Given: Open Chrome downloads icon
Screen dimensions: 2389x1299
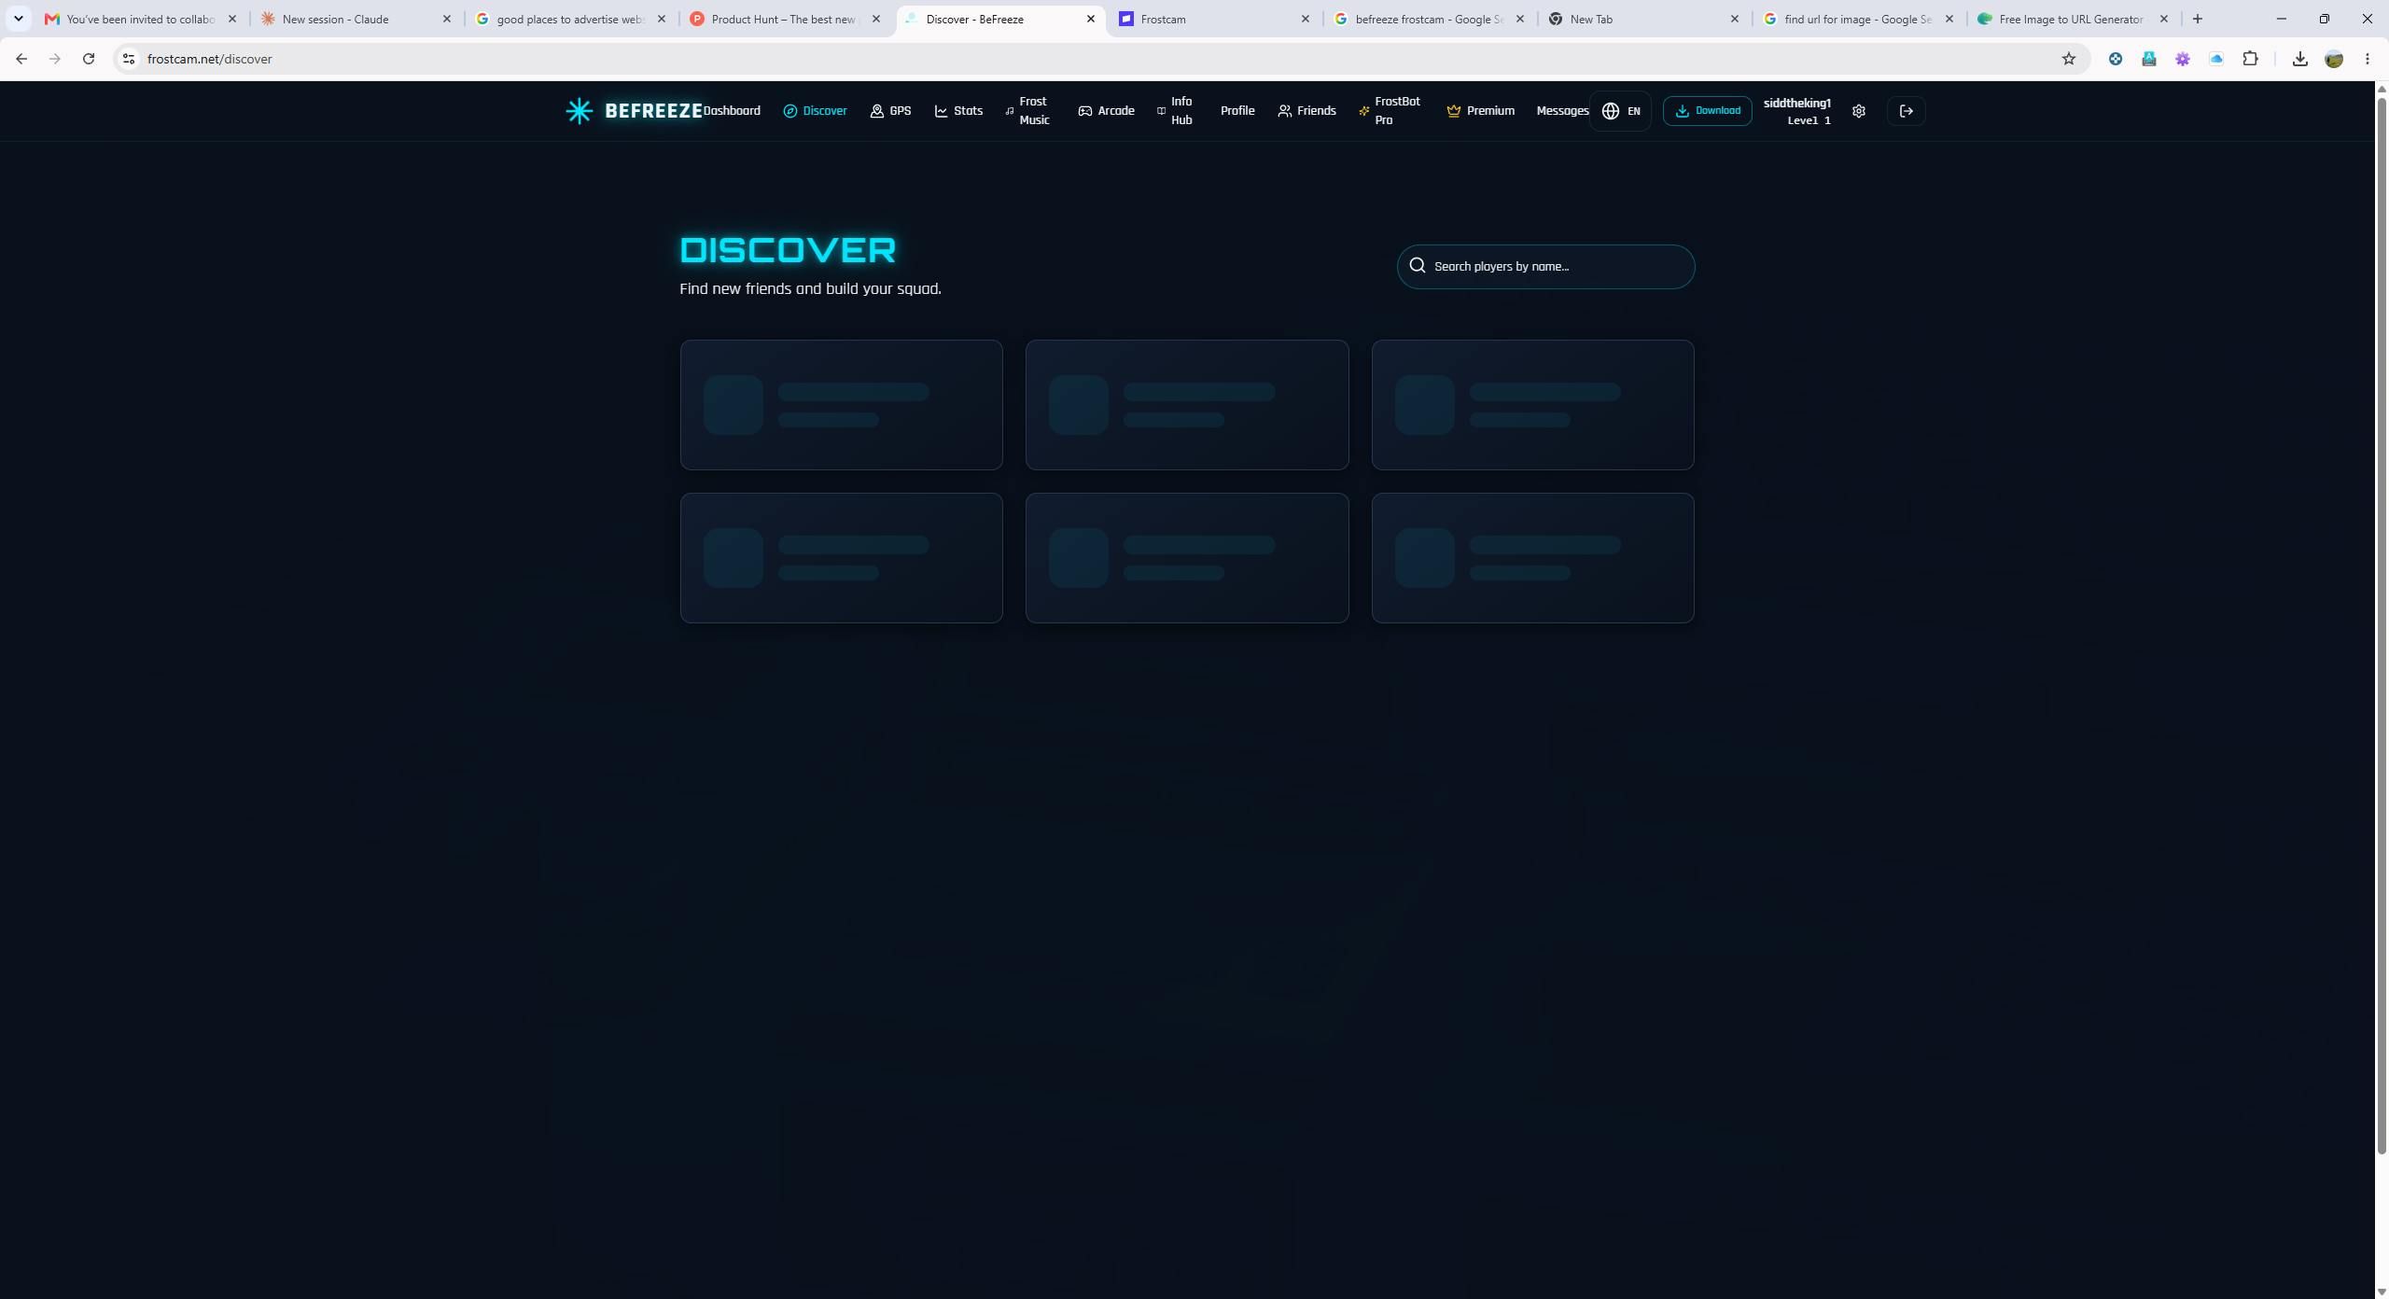Looking at the screenshot, I should (2299, 59).
